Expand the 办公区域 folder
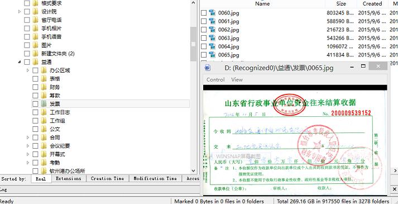The image size is (398, 204). (28, 70)
